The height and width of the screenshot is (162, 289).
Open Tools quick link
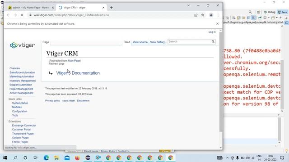[15, 115]
